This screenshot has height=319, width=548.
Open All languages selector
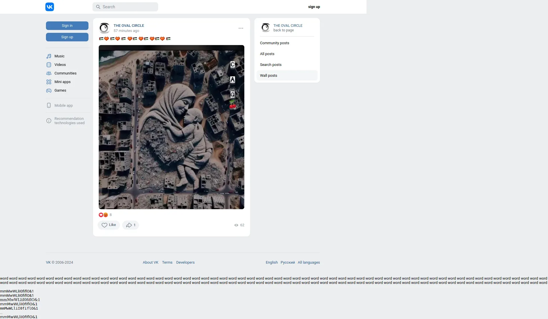[309, 263]
